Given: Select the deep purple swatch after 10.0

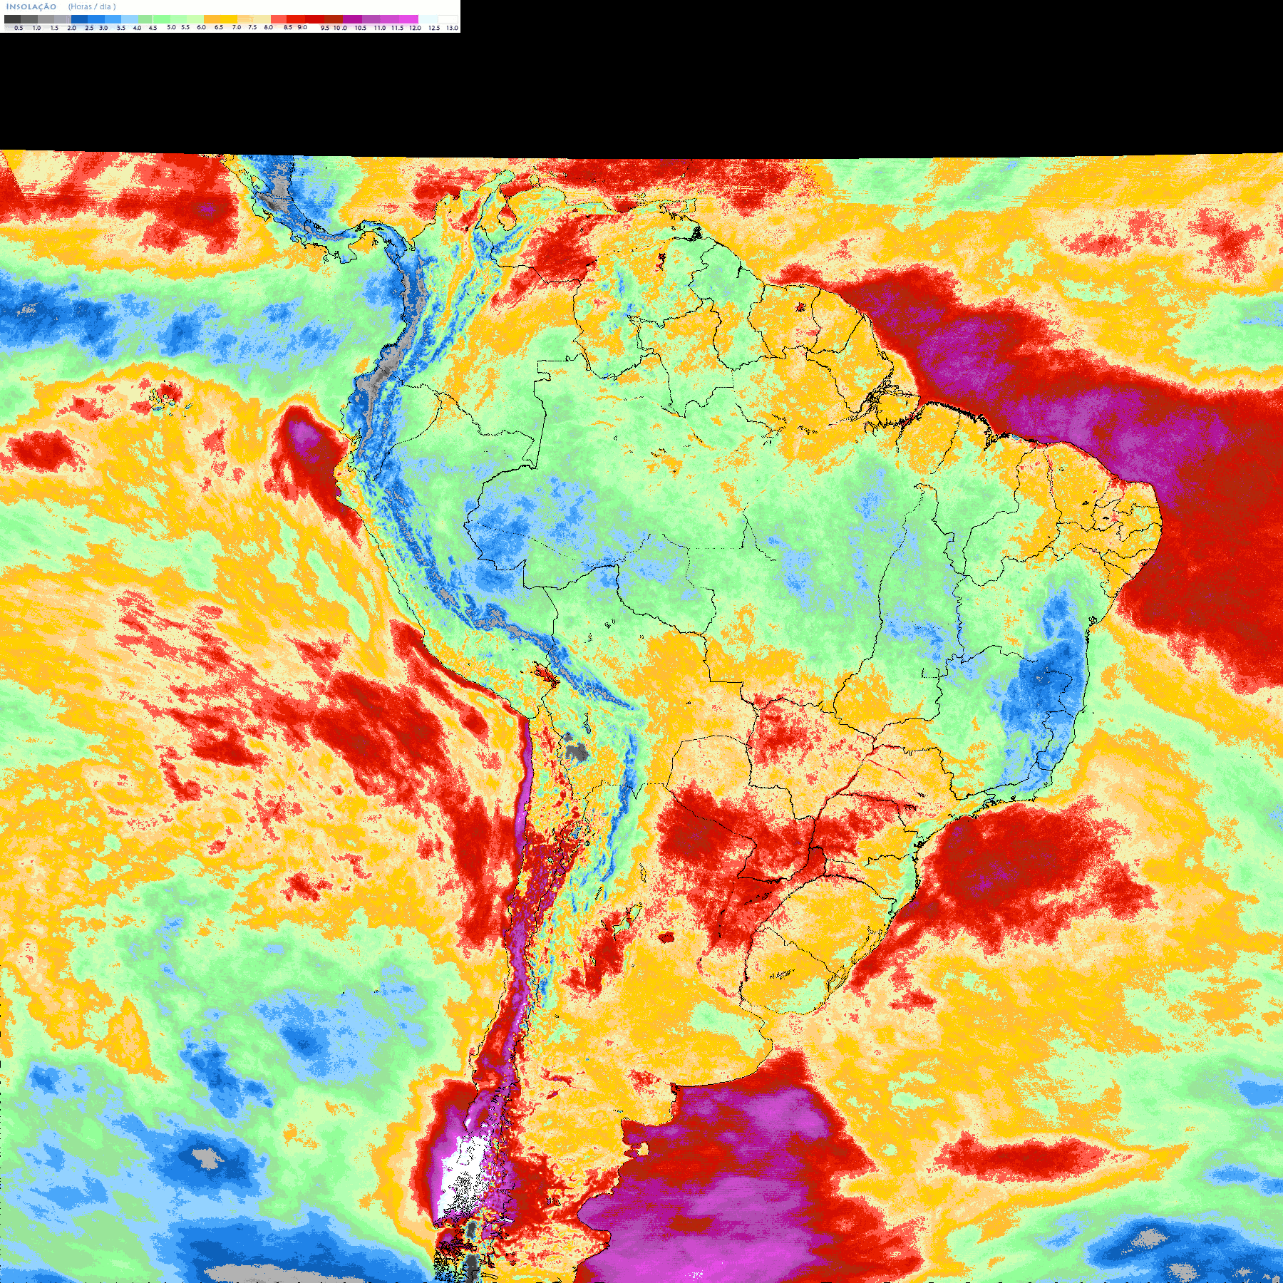Looking at the screenshot, I should tap(352, 19).
